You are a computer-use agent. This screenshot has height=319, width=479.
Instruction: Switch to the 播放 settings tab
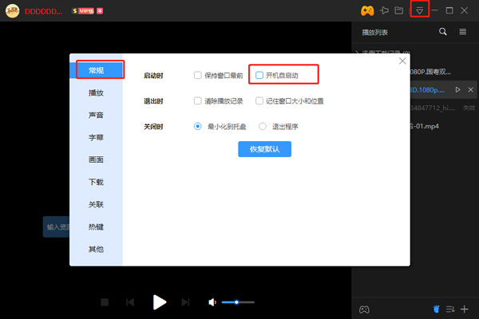[97, 93]
